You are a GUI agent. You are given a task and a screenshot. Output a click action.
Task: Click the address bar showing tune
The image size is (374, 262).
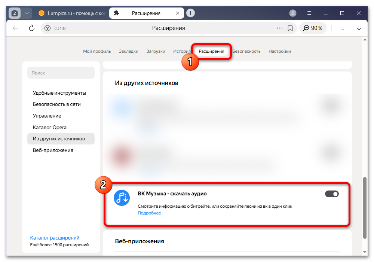click(168, 28)
